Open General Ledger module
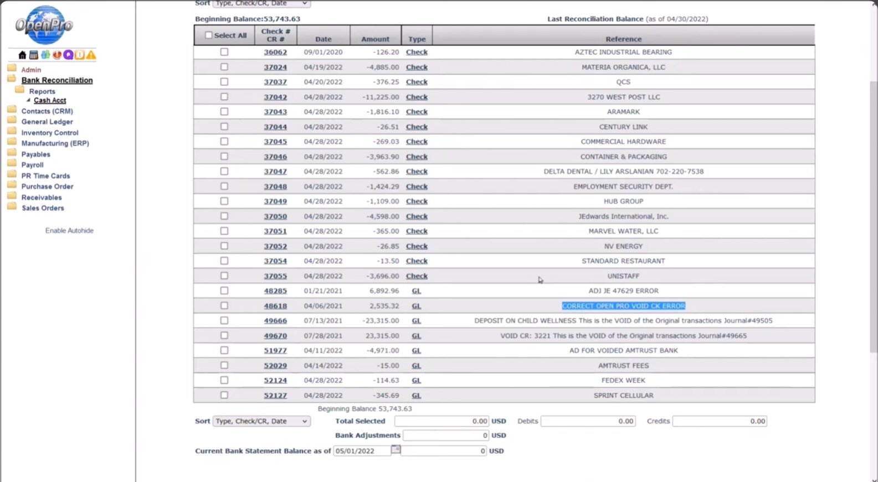This screenshot has height=482, width=878. pyautogui.click(x=47, y=122)
